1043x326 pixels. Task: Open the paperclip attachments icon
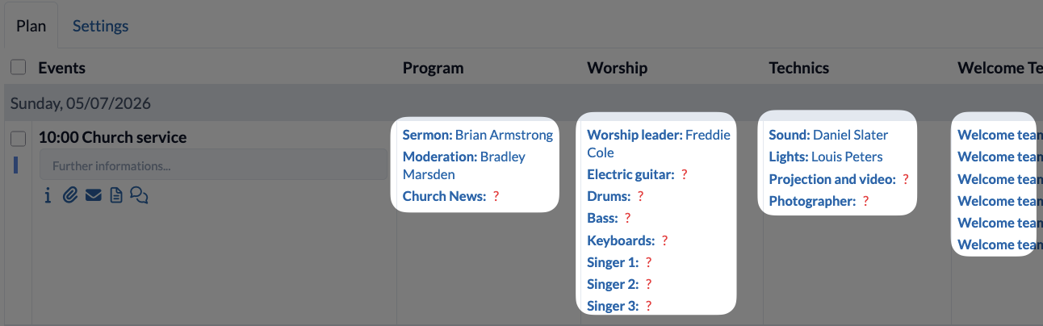(x=70, y=195)
